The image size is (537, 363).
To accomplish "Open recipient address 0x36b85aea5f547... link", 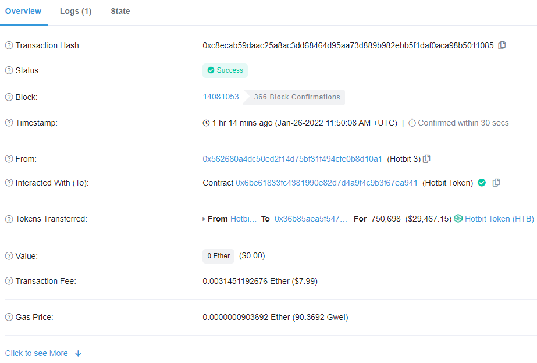I will (x=311, y=219).
